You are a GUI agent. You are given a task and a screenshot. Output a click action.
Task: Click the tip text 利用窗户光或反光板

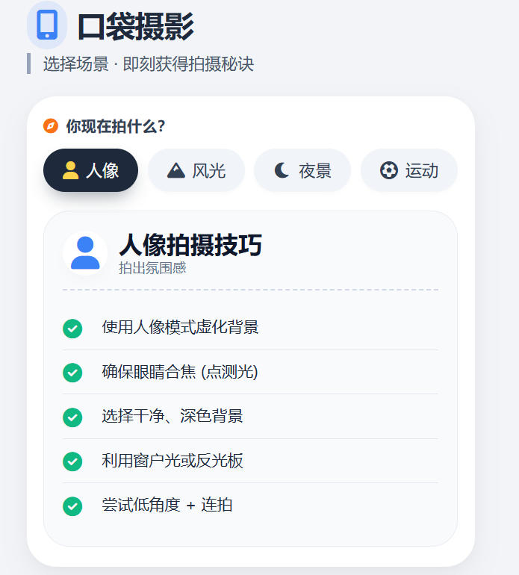(173, 461)
